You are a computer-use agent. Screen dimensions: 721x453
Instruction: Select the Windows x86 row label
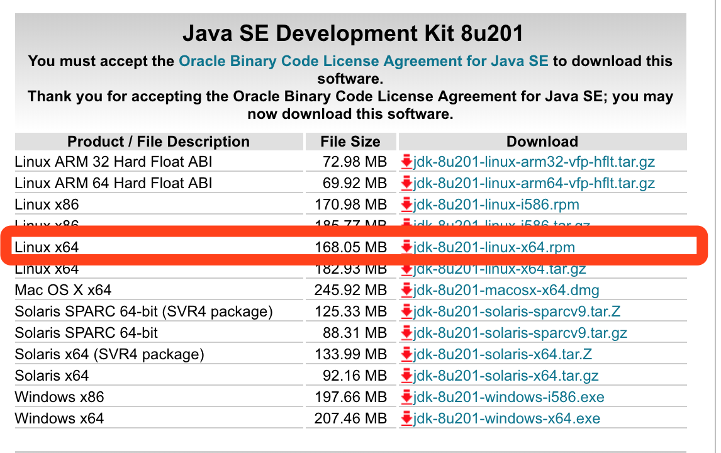[x=59, y=397]
